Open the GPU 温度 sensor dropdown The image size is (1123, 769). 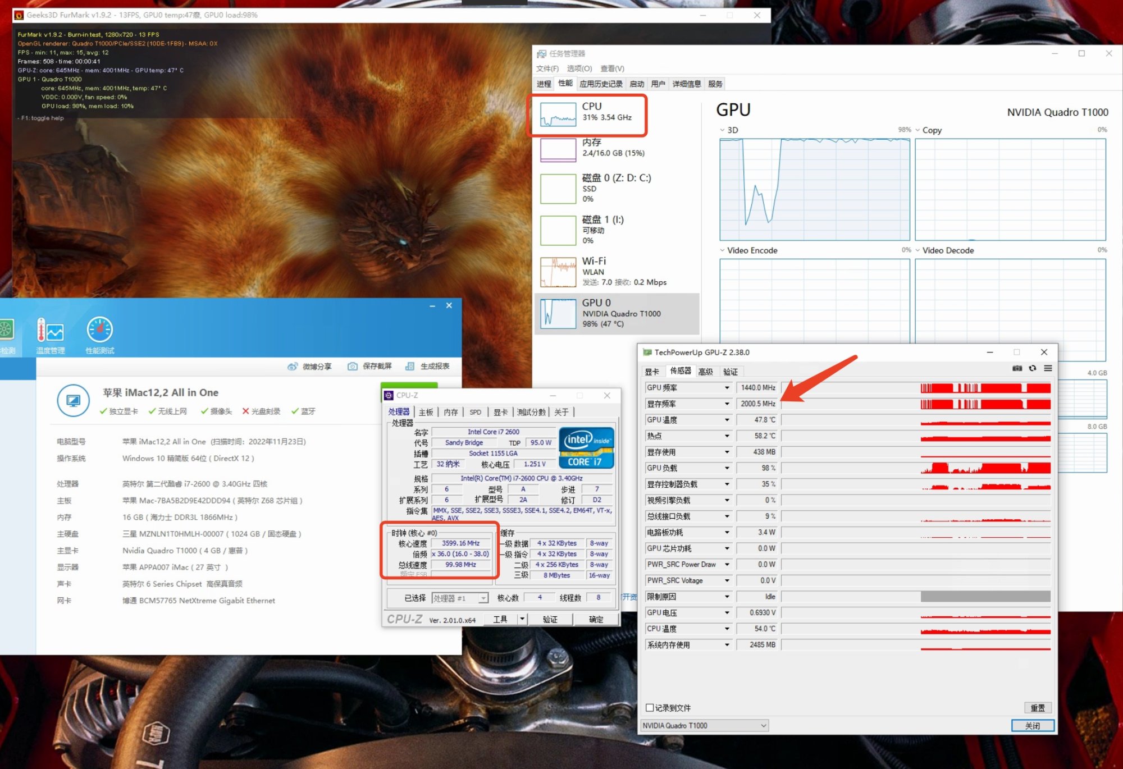[727, 420]
